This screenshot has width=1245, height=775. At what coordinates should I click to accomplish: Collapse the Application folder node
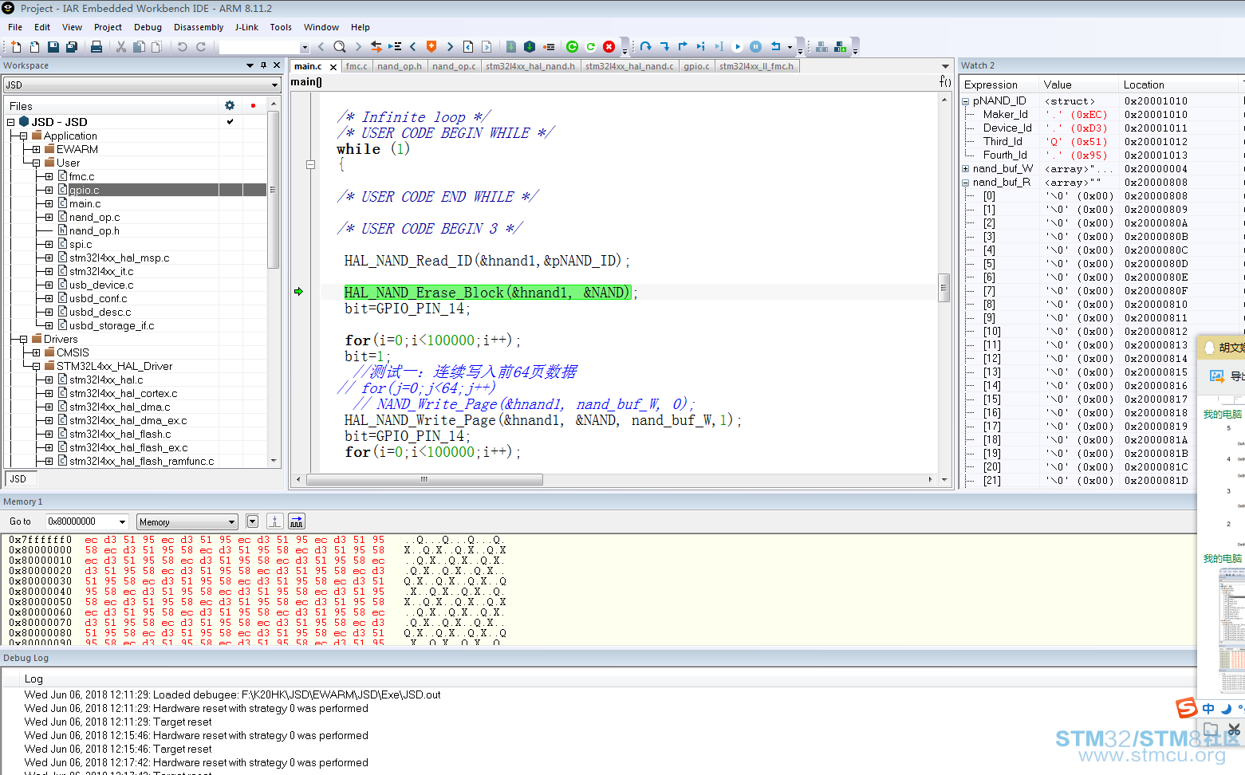[24, 136]
